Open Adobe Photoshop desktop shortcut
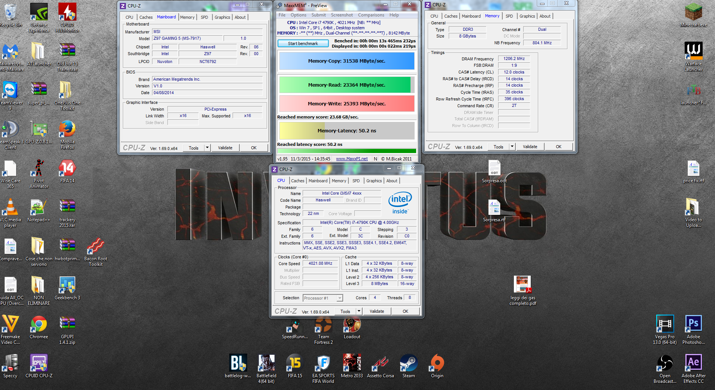715x390 pixels. (x=693, y=330)
